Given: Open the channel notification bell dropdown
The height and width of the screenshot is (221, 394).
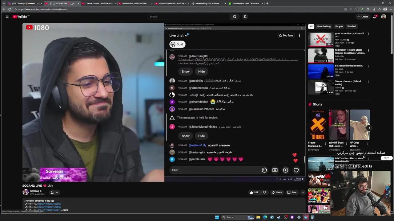Looking at the screenshot, I should point(54,192).
